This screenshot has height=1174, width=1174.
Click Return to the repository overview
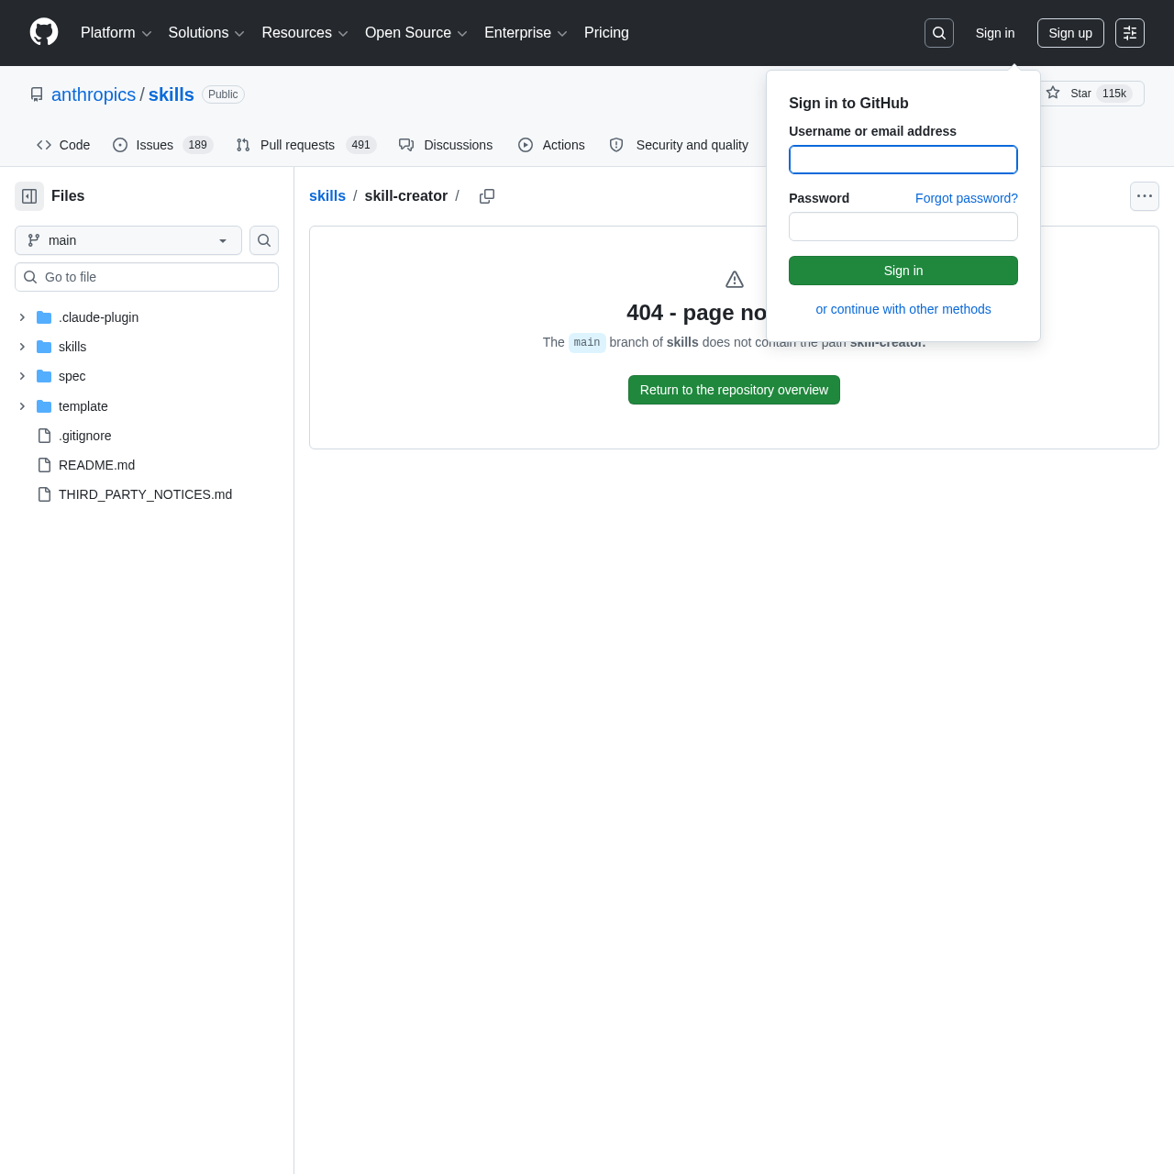(x=734, y=390)
